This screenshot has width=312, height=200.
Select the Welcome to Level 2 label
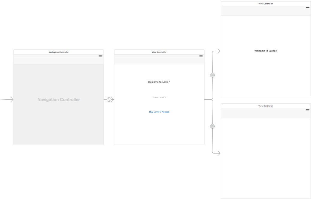pyautogui.click(x=266, y=51)
